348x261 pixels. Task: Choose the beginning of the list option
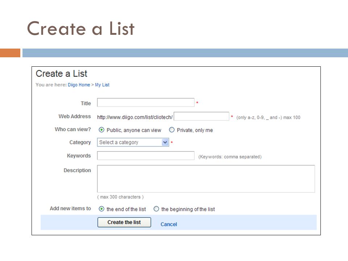[x=156, y=209]
